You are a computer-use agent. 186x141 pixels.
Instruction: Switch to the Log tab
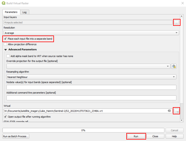(25, 12)
